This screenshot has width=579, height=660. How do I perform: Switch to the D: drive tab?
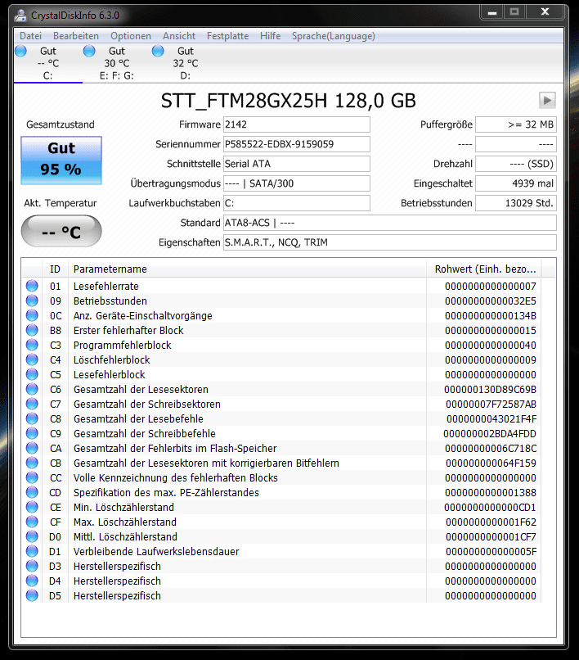point(185,63)
